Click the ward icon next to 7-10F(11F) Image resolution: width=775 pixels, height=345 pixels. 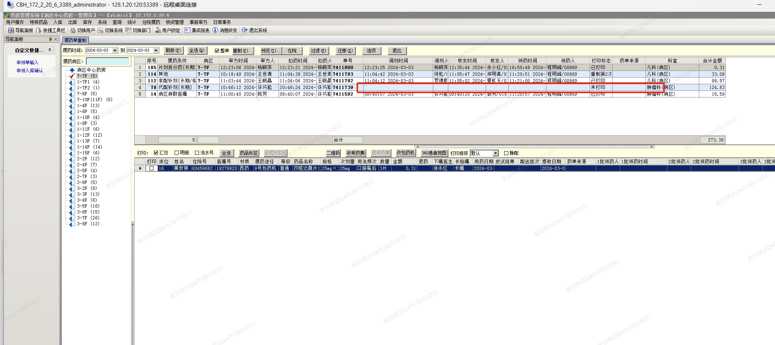[x=72, y=100]
